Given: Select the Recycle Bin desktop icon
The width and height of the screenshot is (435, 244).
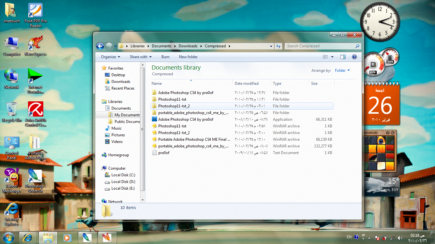Looking at the screenshot, I should pos(12,112).
